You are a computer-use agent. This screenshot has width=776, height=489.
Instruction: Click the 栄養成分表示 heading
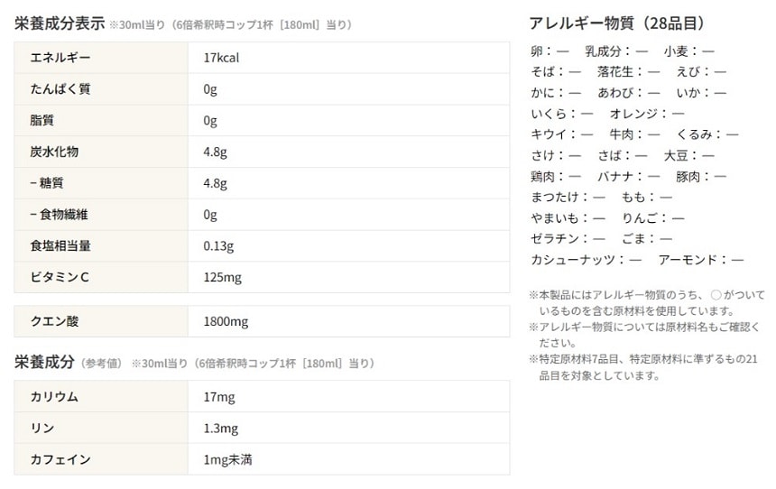coord(60,23)
